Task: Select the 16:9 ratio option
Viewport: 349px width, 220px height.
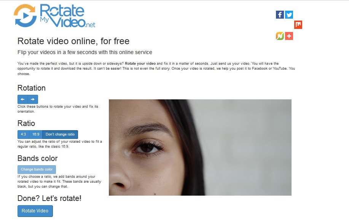Action: (36, 134)
